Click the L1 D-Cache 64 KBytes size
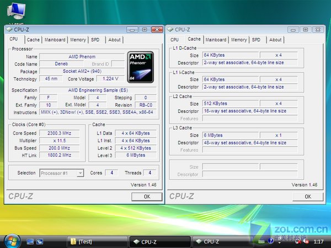The width and height of the screenshot is (331, 248). pyautogui.click(x=230, y=55)
